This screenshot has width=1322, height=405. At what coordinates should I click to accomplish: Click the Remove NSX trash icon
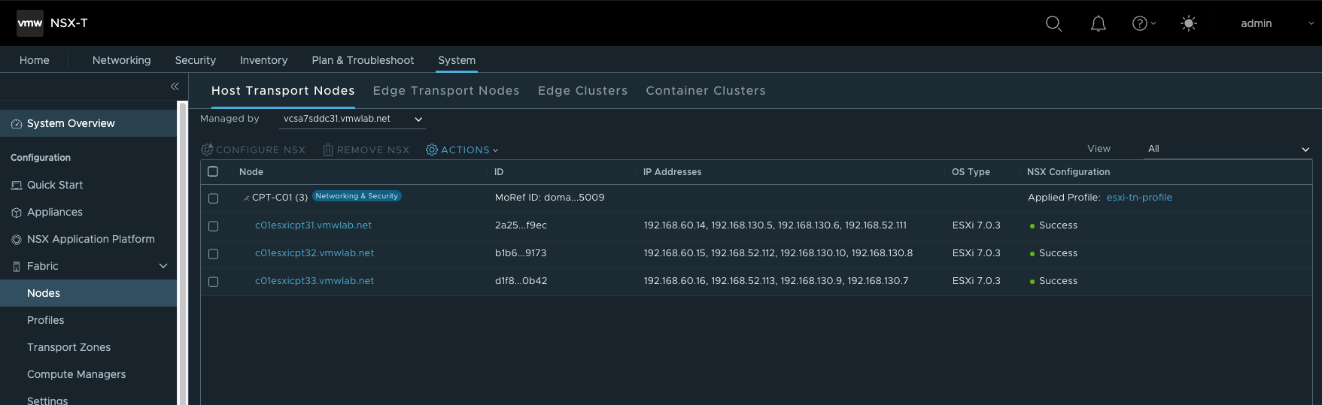tap(328, 150)
